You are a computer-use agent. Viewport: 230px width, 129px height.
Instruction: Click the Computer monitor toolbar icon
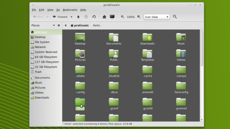pyautogui.click(x=112, y=17)
